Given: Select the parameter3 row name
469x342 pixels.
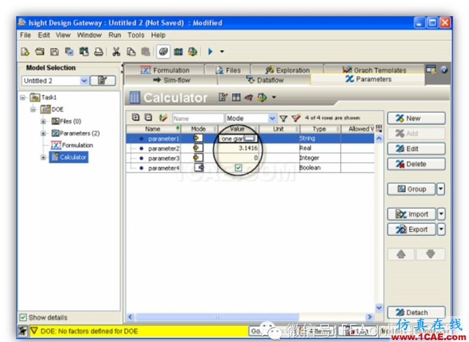Looking at the screenshot, I should pos(163,158).
